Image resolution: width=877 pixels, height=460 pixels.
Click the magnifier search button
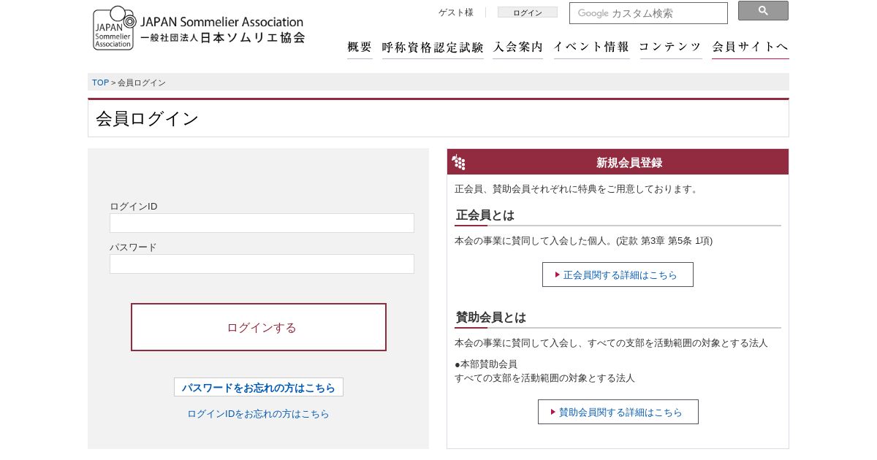(763, 11)
